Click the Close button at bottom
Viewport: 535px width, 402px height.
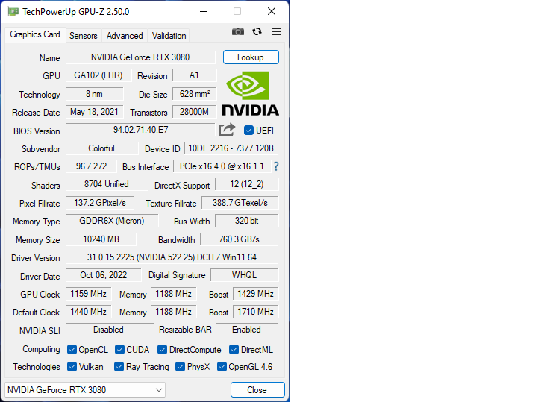click(x=257, y=390)
